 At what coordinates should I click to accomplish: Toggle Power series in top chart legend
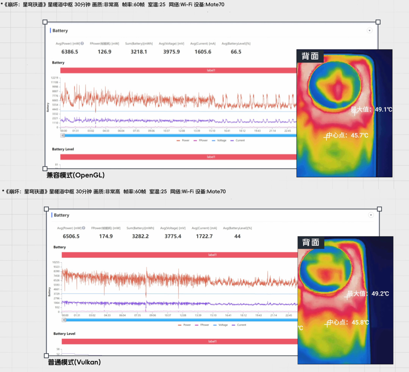pos(183,140)
